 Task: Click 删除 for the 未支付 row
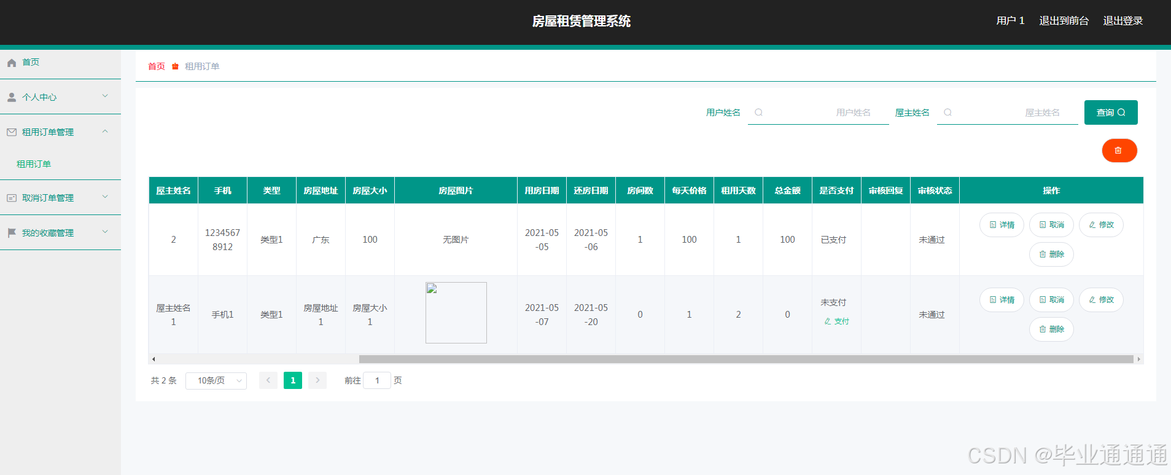point(1051,329)
